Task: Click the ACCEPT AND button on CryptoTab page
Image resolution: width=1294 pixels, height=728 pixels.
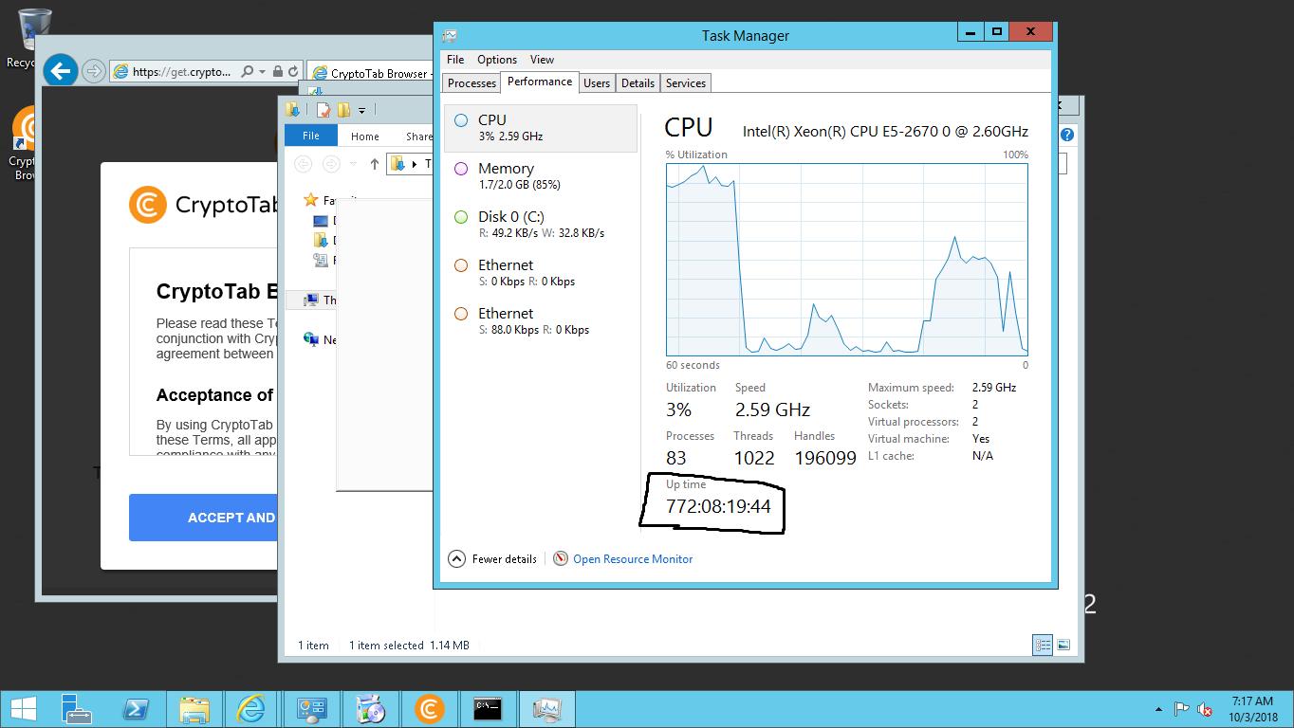Action: pos(203,518)
